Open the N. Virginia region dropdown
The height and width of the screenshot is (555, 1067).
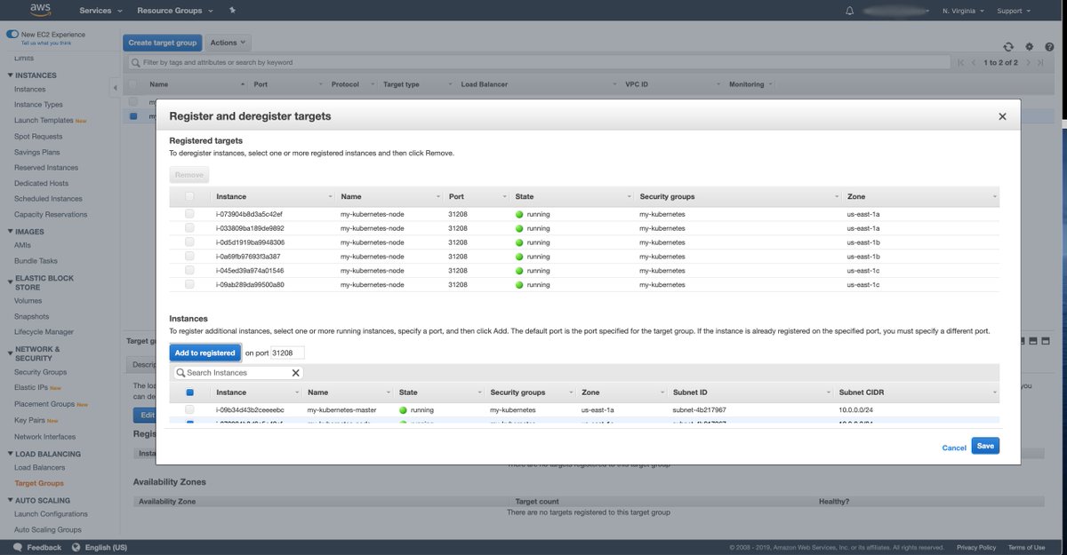(x=964, y=11)
